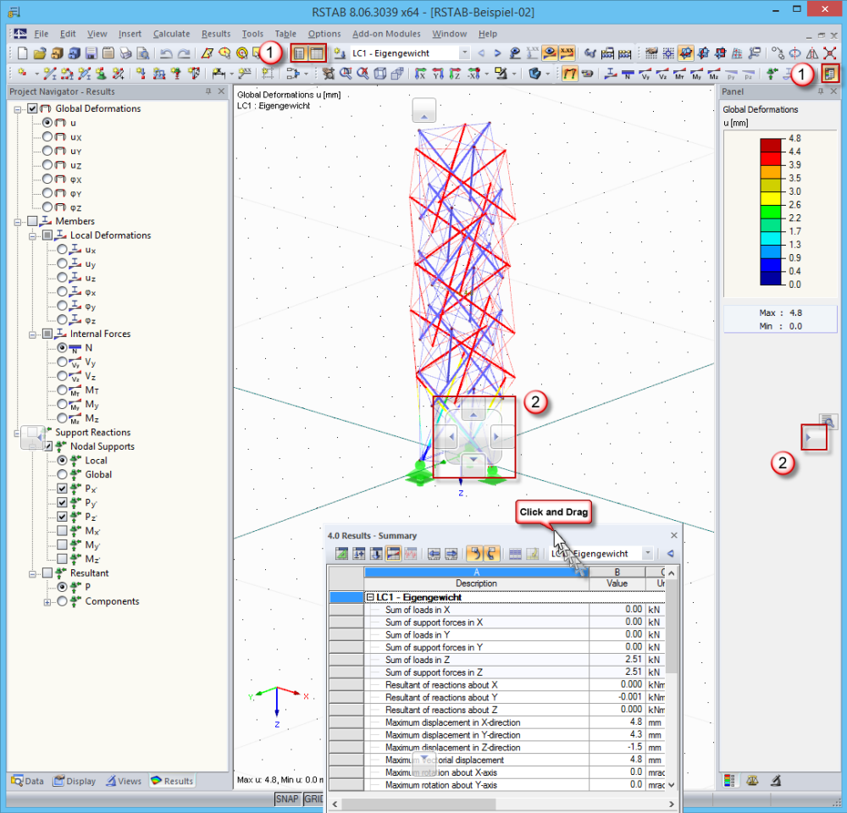Click the Save icon in the main toolbar

91,53
